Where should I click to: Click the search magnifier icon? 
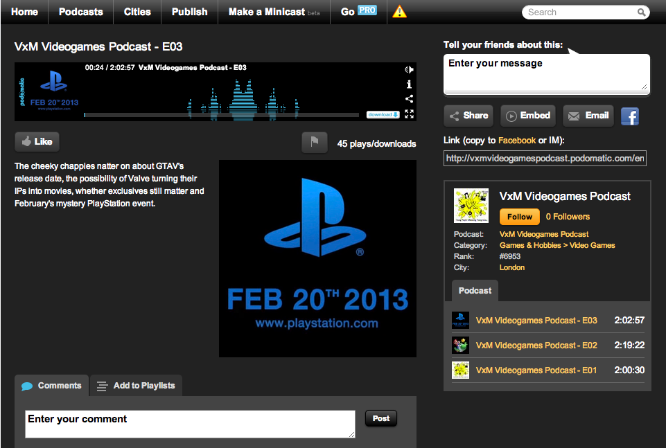pyautogui.click(x=641, y=12)
